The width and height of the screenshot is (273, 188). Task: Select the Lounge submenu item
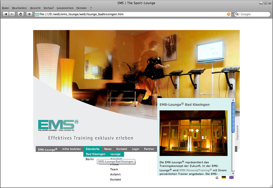115,154
